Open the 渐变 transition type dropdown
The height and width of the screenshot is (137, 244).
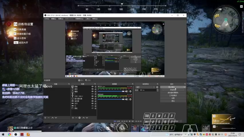tap(145, 87)
